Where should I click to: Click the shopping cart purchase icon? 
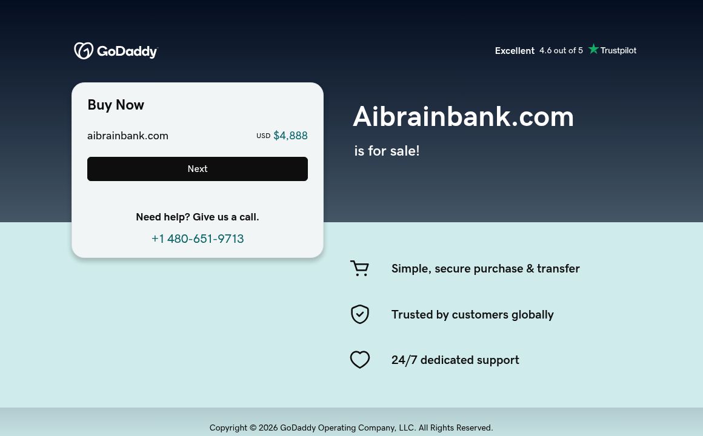359,268
